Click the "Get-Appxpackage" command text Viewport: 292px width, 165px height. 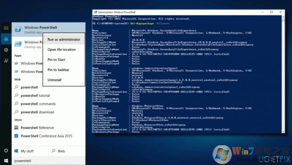[x=142, y=23]
